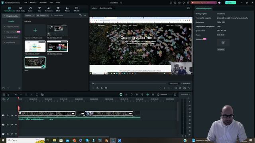This screenshot has width=255, height=143.
Task: Toggle visibility eye of middle video track
Action: click(16, 125)
